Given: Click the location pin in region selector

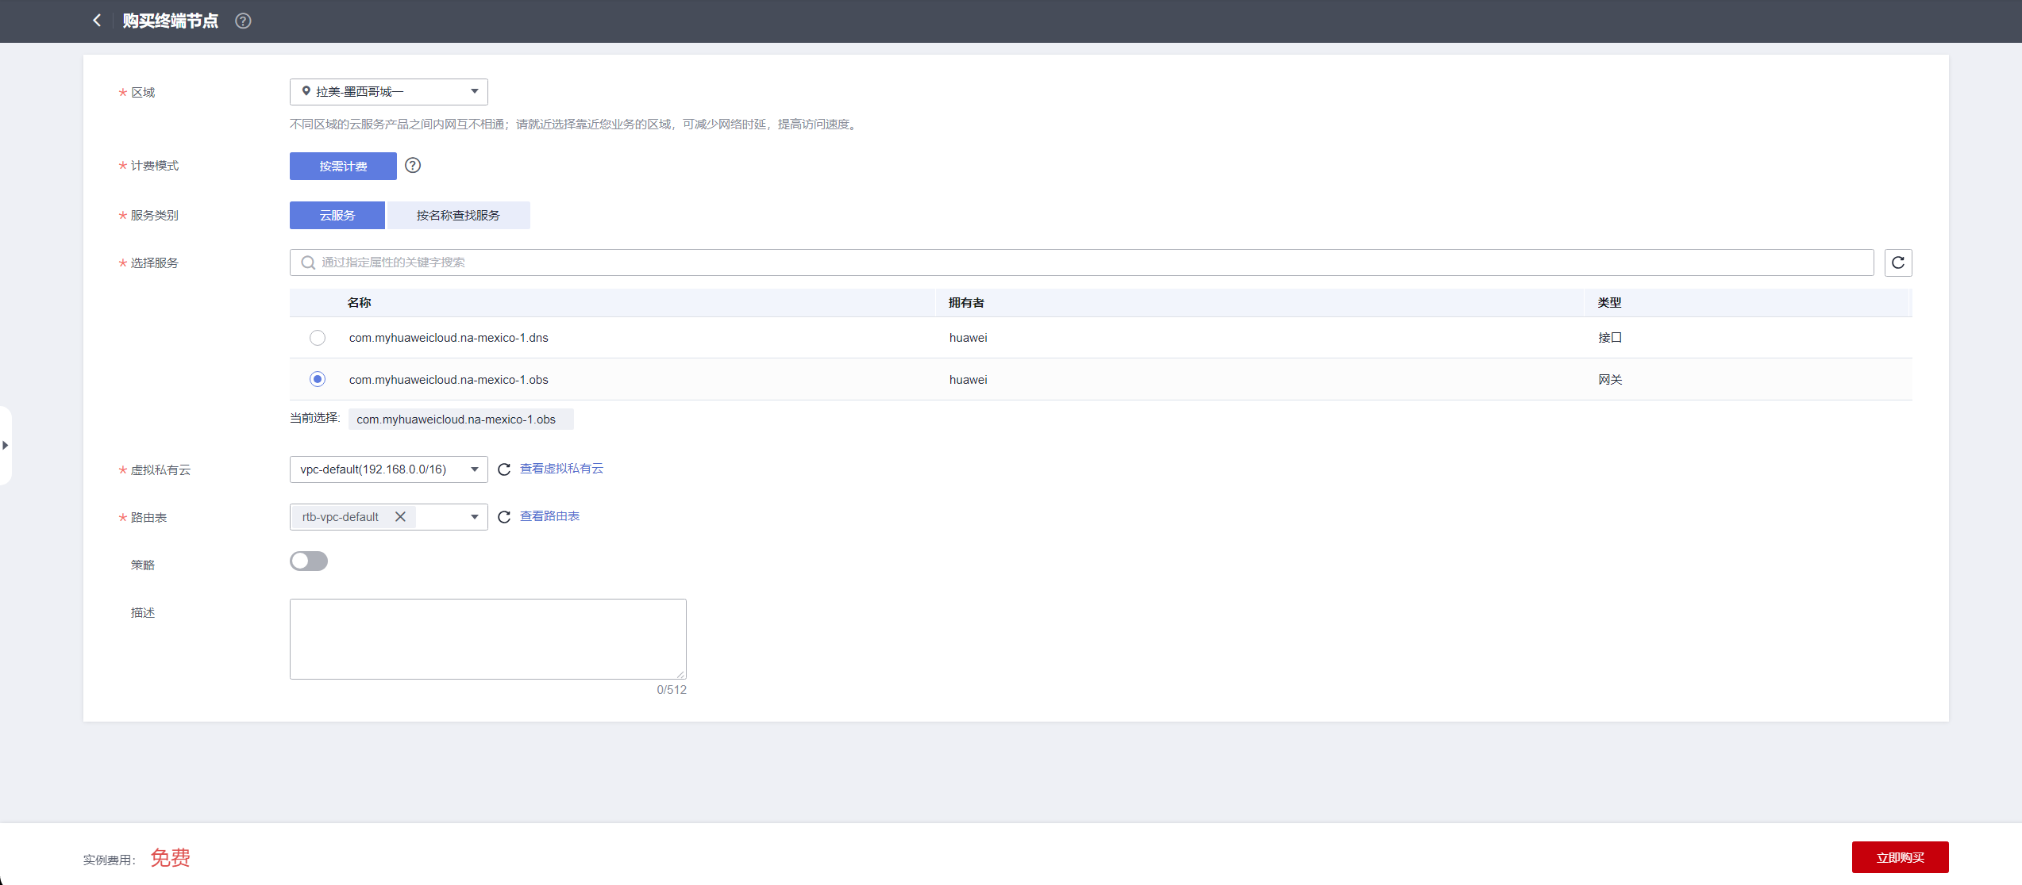Looking at the screenshot, I should click(306, 91).
